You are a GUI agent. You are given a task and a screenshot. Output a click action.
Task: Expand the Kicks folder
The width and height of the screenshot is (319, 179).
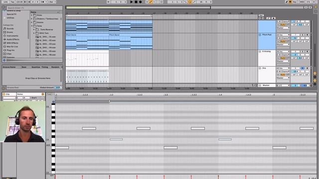(32, 15)
